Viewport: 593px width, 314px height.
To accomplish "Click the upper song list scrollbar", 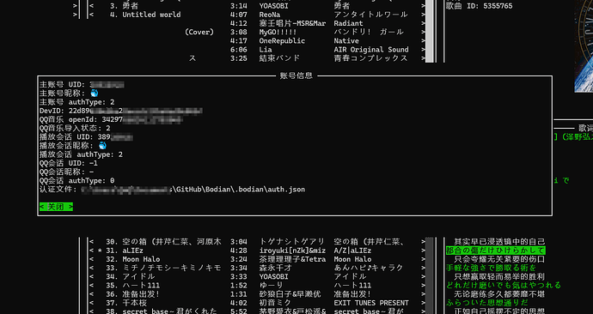I will point(429,32).
